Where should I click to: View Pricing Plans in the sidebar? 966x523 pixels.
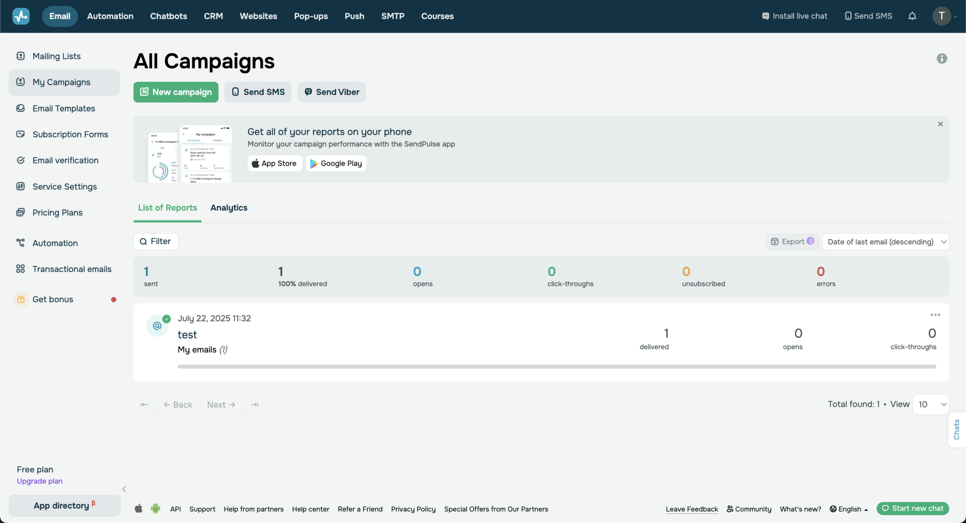[x=64, y=212]
